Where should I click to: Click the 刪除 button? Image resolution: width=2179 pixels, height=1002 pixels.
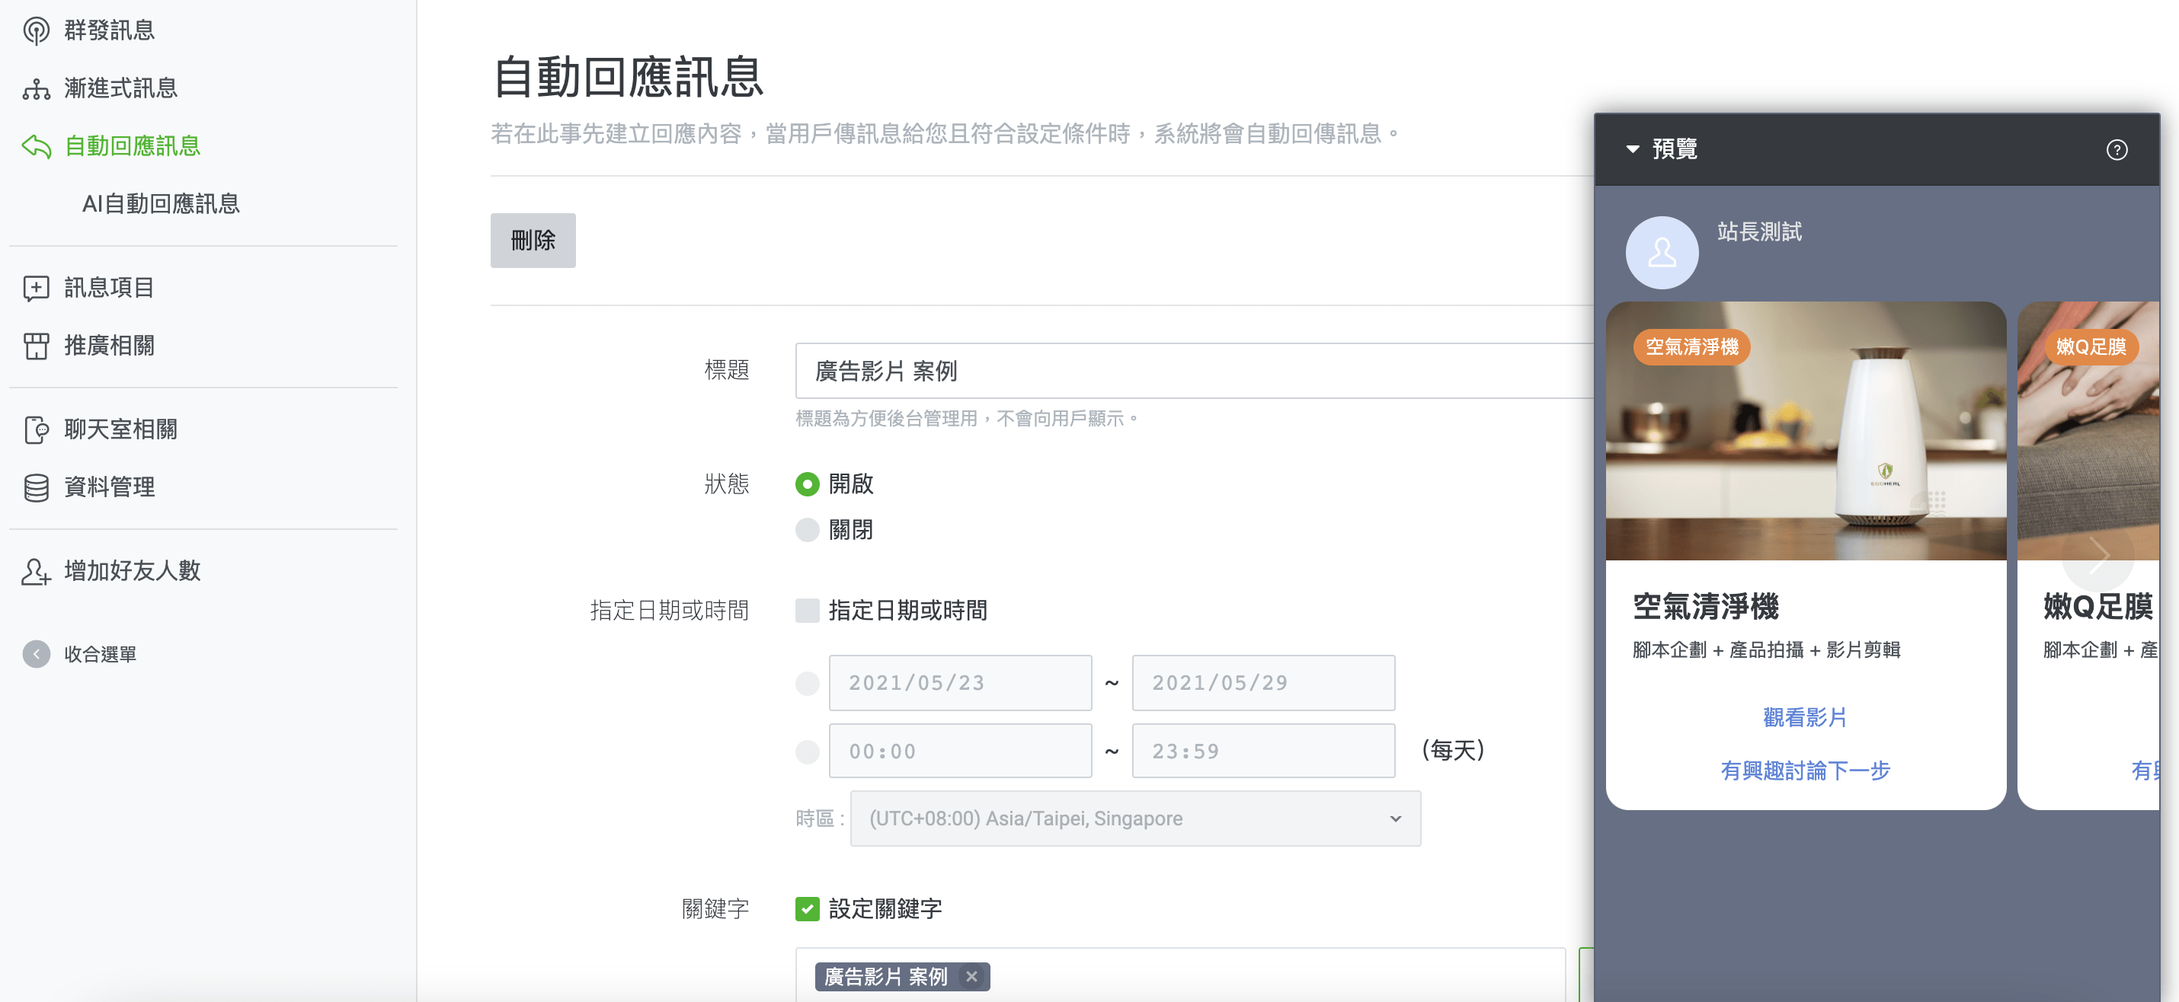tap(533, 241)
